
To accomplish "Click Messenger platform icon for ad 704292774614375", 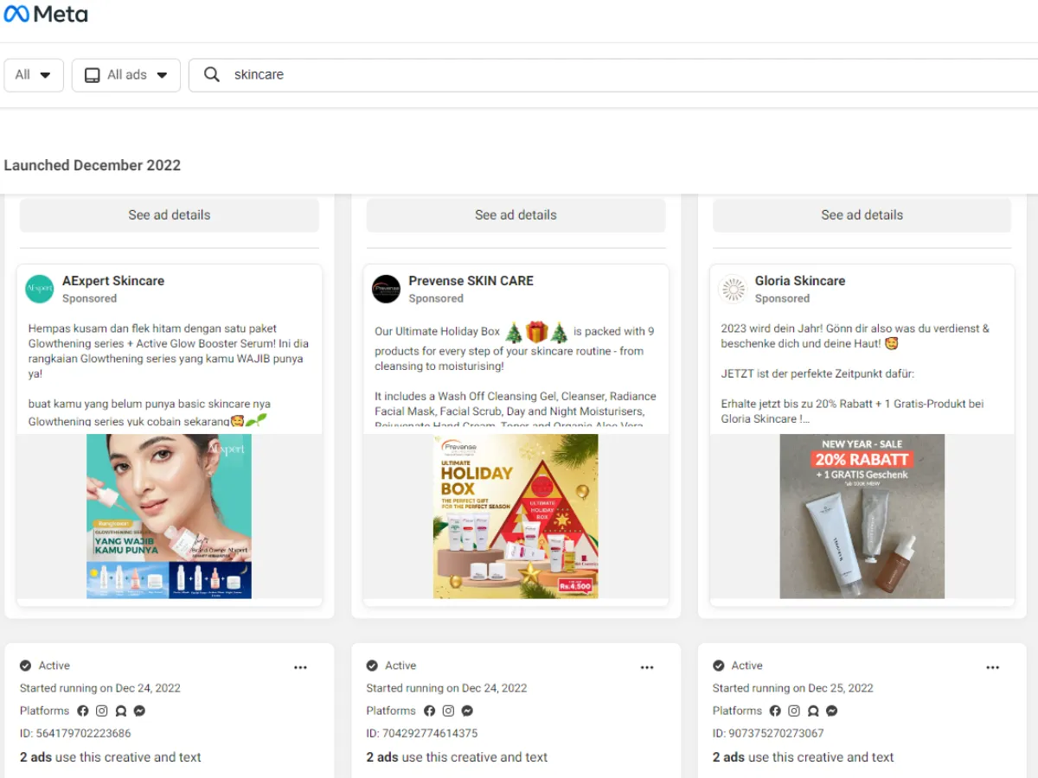I will (467, 711).
